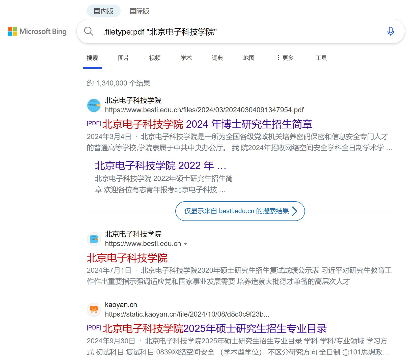Click the 2024年3月4日 result snippet

click(x=240, y=142)
